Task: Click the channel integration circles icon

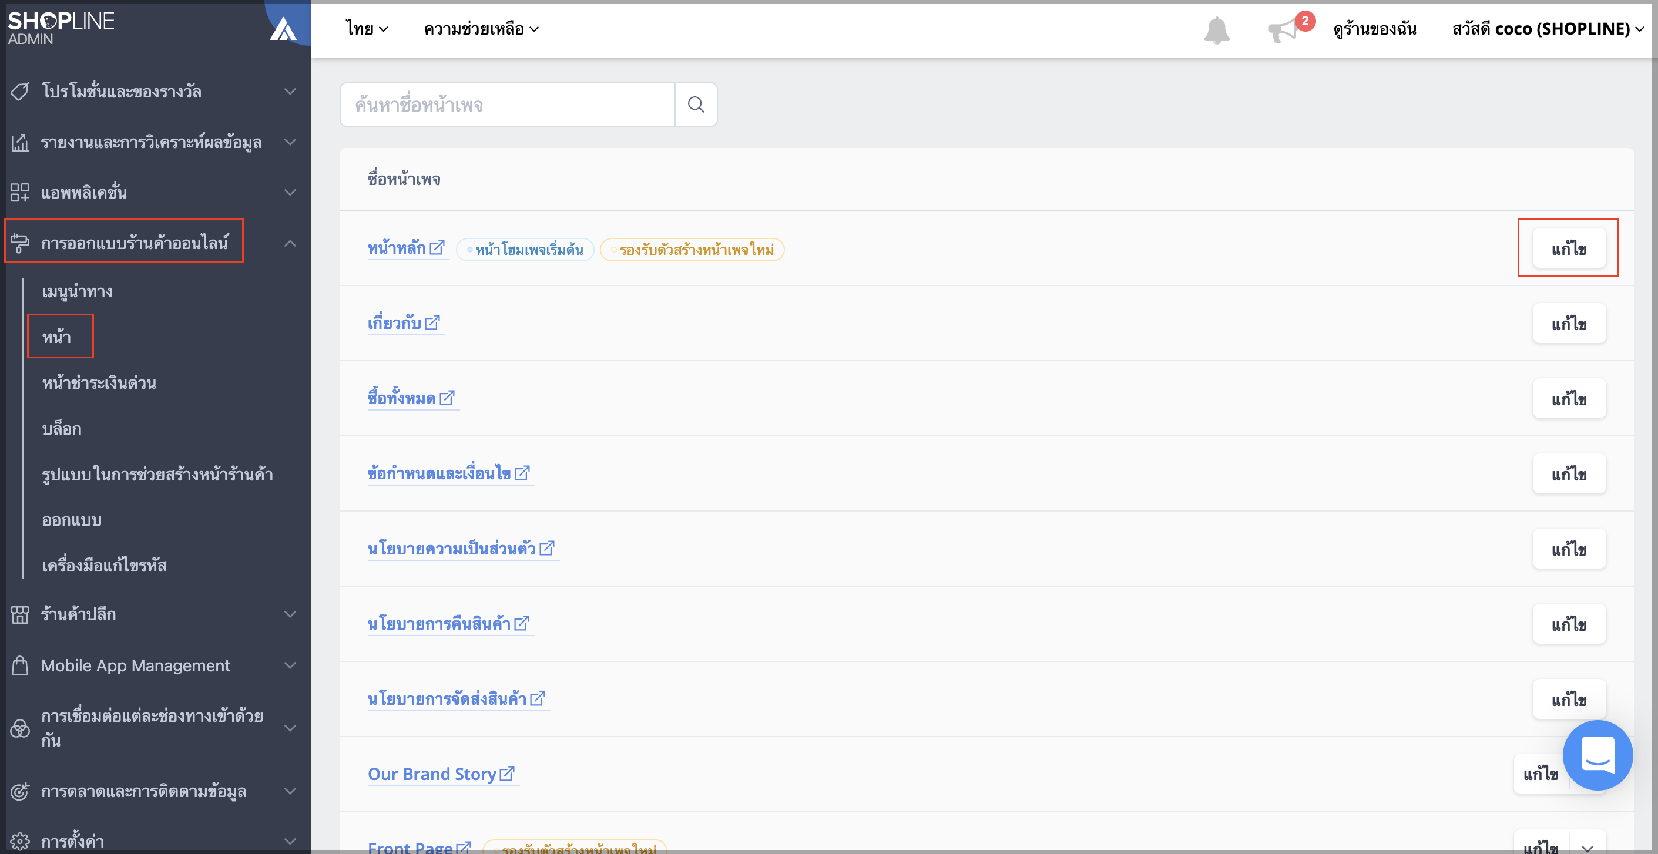Action: pyautogui.click(x=20, y=728)
